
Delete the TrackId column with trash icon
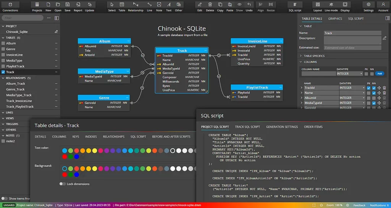384,88
